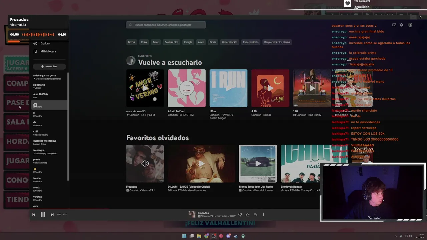Click the now playing album thumbnail in the player bar
427x240 pixels.
click(x=192, y=215)
